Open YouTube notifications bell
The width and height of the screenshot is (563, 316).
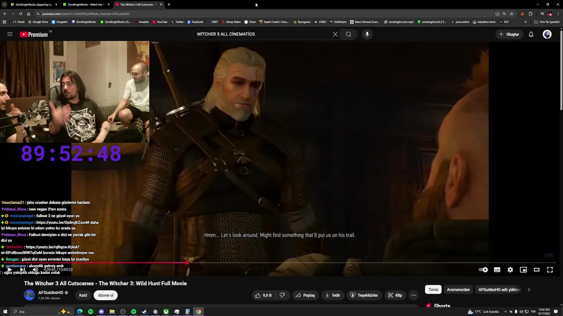[x=531, y=34]
